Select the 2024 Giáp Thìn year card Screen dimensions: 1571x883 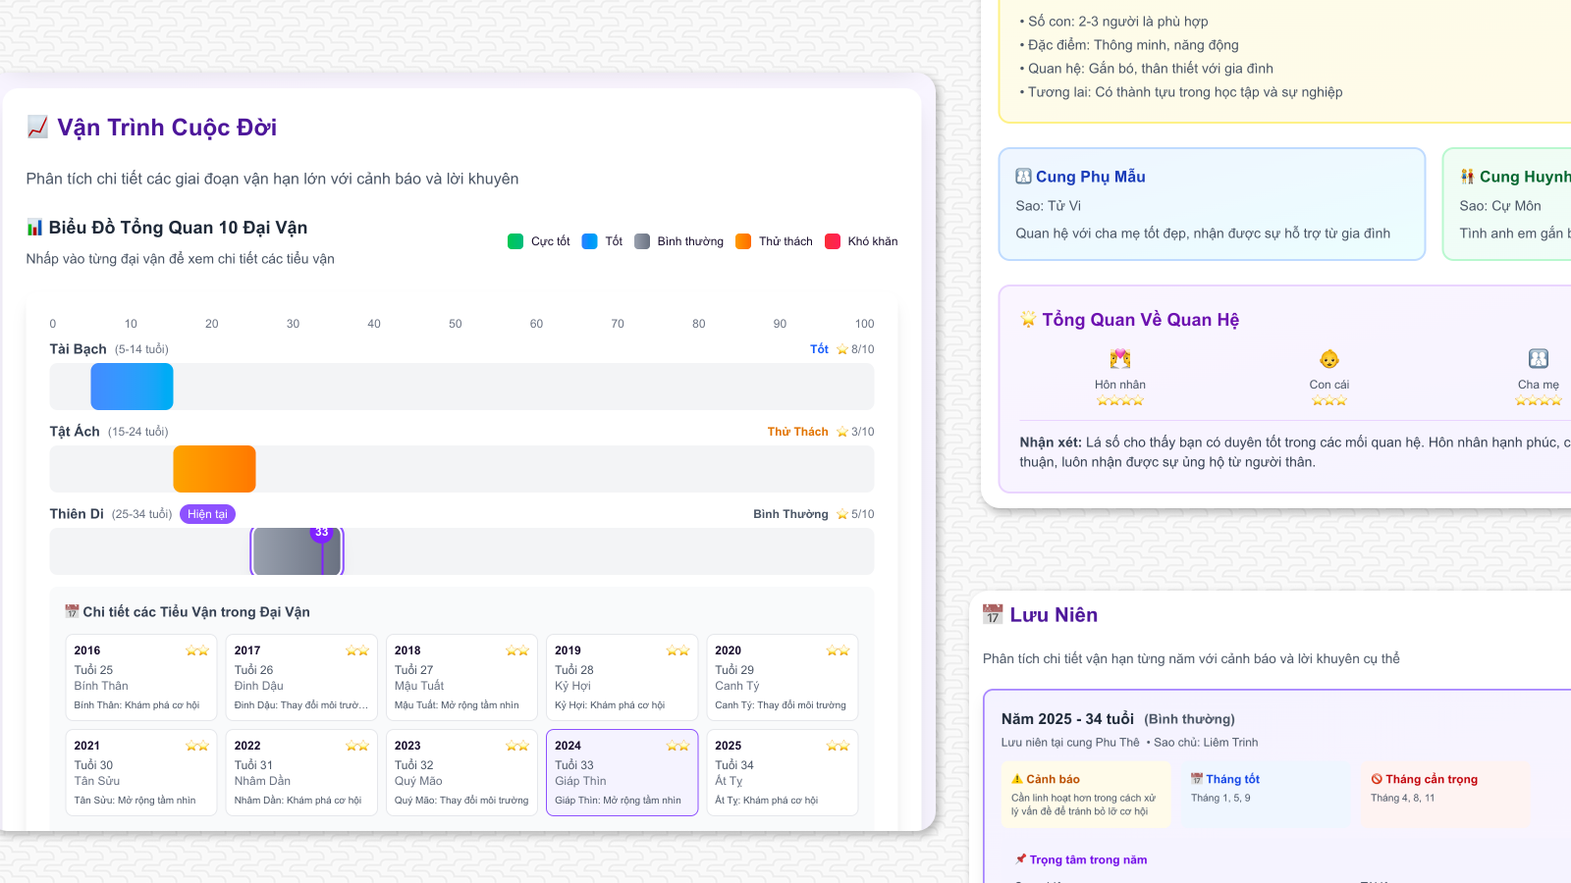(622, 772)
